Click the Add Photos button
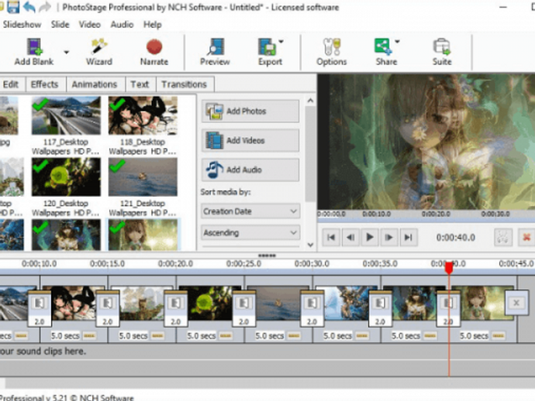The image size is (535, 401). click(x=250, y=111)
